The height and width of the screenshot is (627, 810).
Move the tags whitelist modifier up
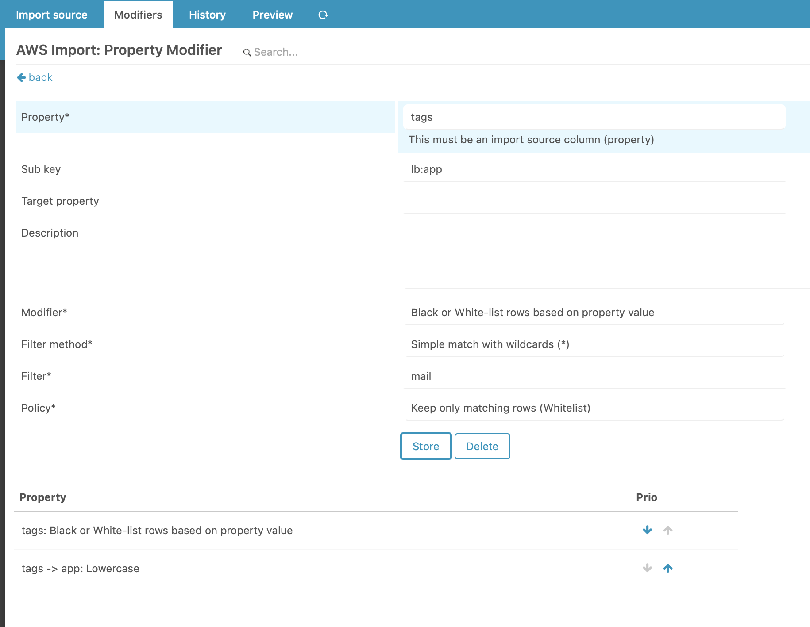point(668,530)
